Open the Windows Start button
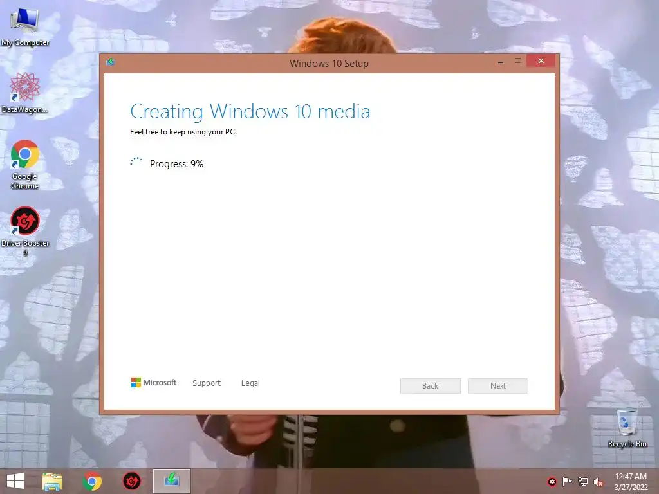Screen dimensions: 659x494 click(x=15, y=481)
